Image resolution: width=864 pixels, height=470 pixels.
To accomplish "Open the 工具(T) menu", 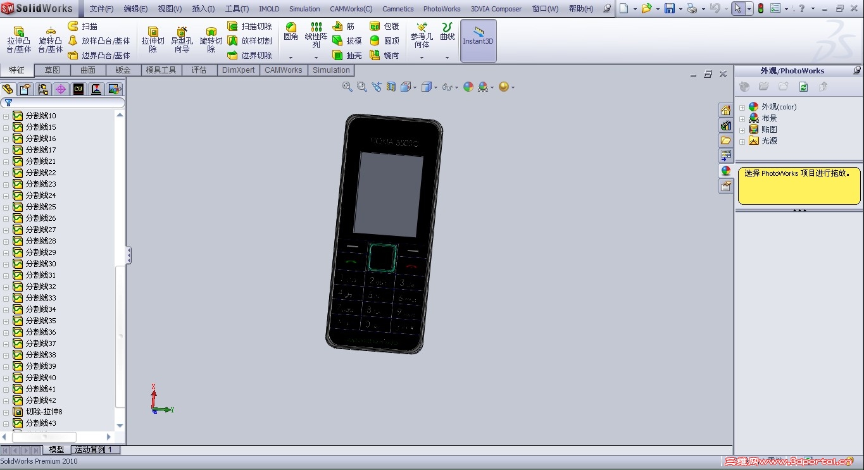I will pyautogui.click(x=237, y=9).
